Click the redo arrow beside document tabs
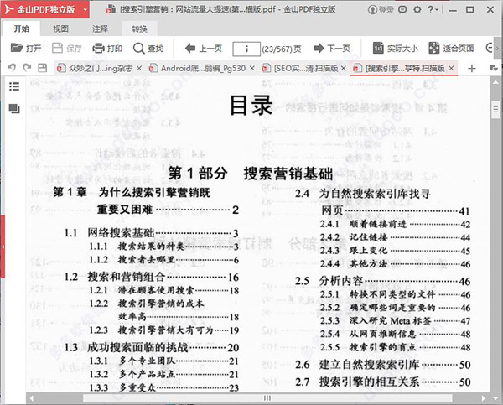This screenshot has height=405, width=503. [28, 67]
